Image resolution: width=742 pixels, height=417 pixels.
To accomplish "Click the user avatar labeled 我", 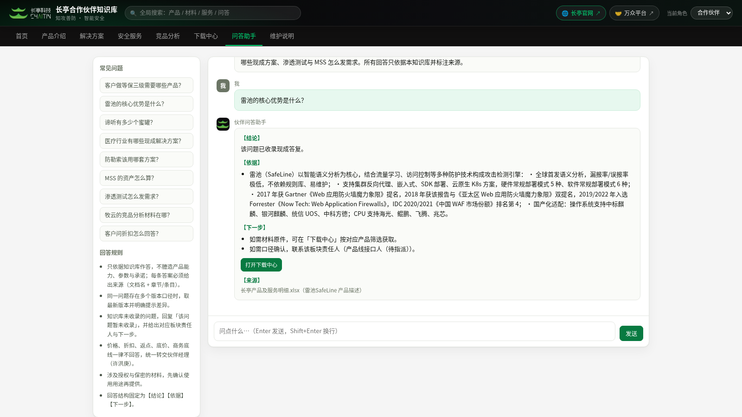I will coord(223,86).
